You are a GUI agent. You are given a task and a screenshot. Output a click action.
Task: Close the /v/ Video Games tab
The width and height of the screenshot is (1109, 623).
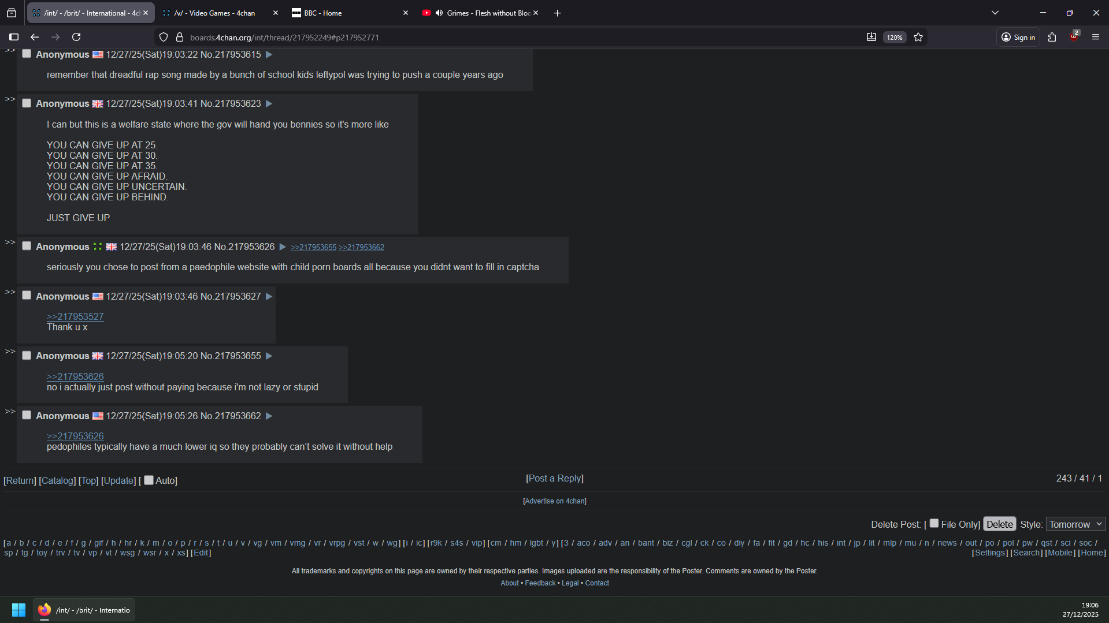point(275,13)
